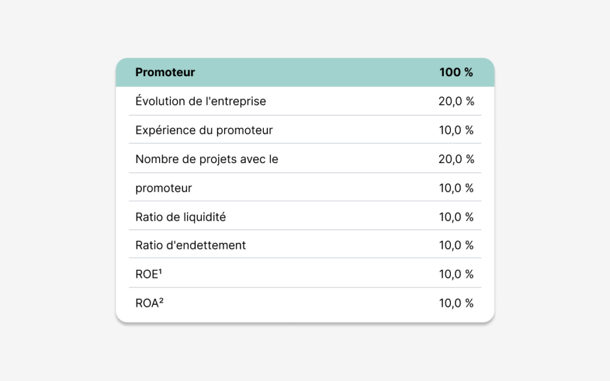Click the Ratio d'endettement label

(x=191, y=245)
